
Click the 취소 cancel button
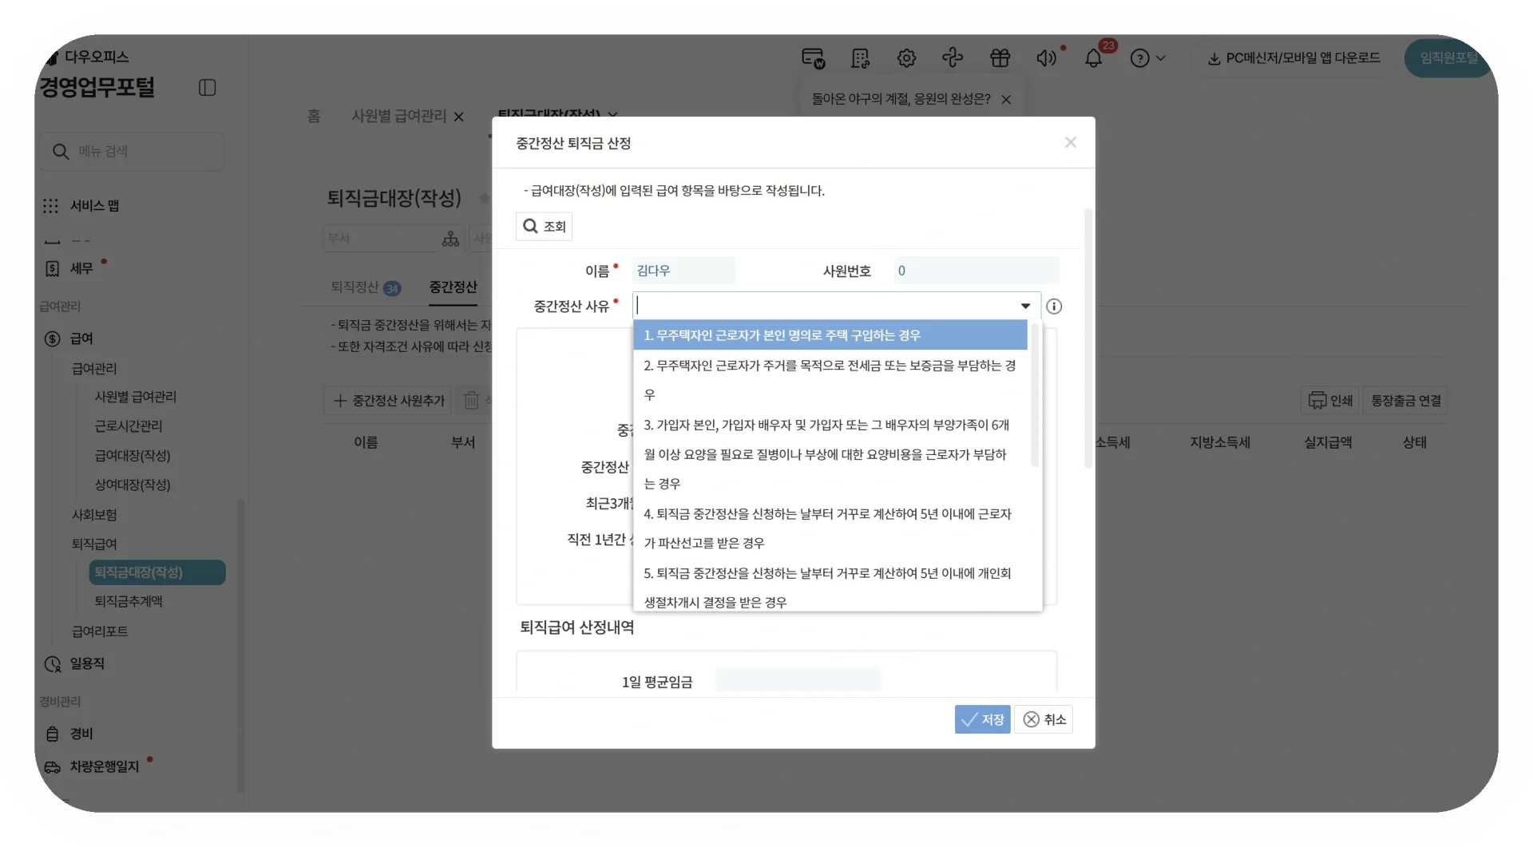pyautogui.click(x=1044, y=720)
